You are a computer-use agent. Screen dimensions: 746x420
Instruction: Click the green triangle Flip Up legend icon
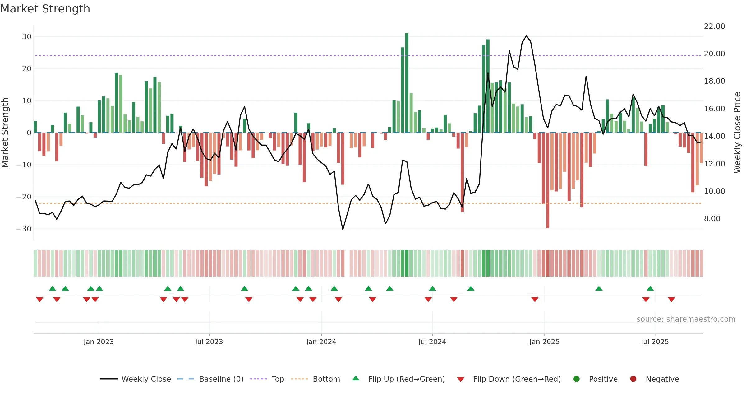(x=356, y=378)
